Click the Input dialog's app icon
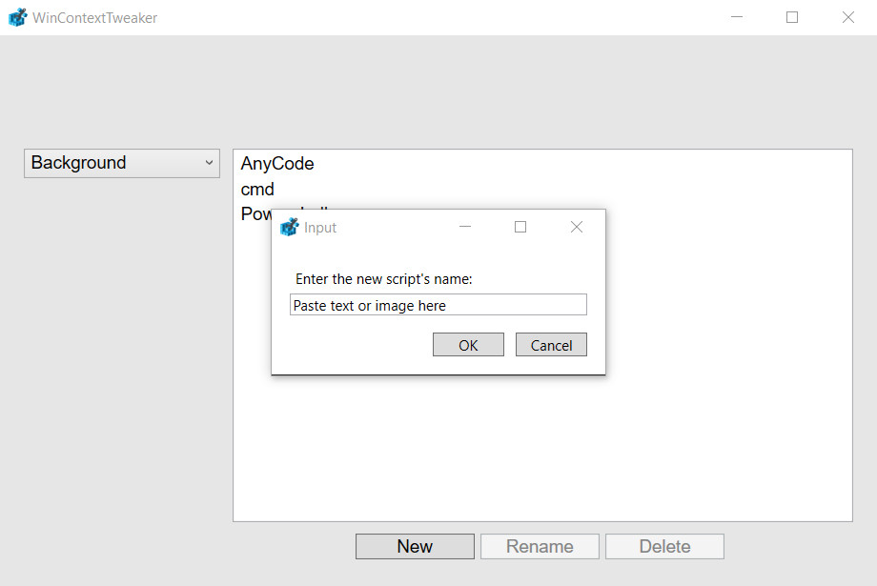 point(289,227)
